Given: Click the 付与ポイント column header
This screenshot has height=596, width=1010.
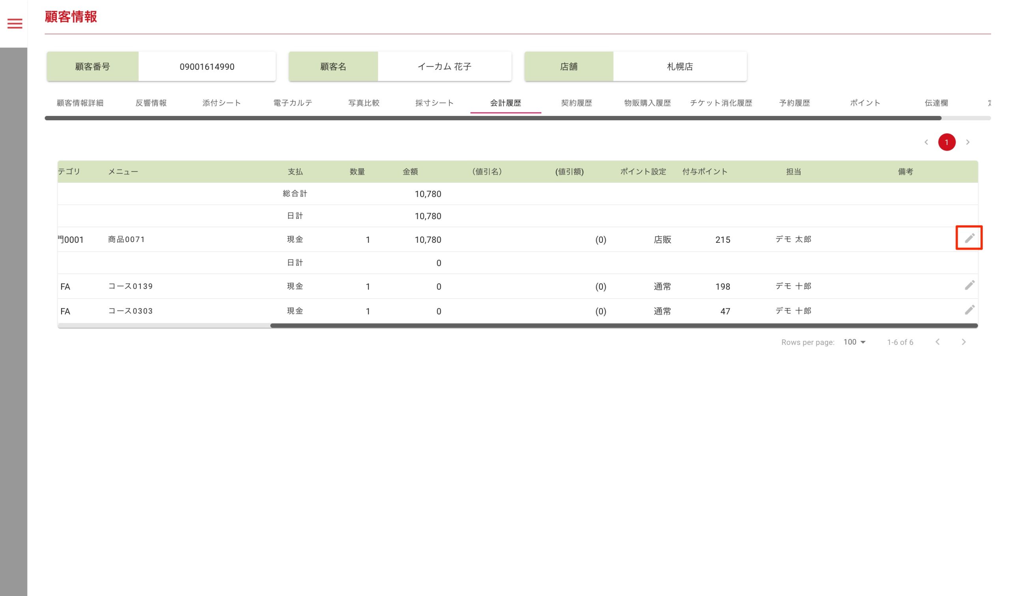Looking at the screenshot, I should coord(705,172).
